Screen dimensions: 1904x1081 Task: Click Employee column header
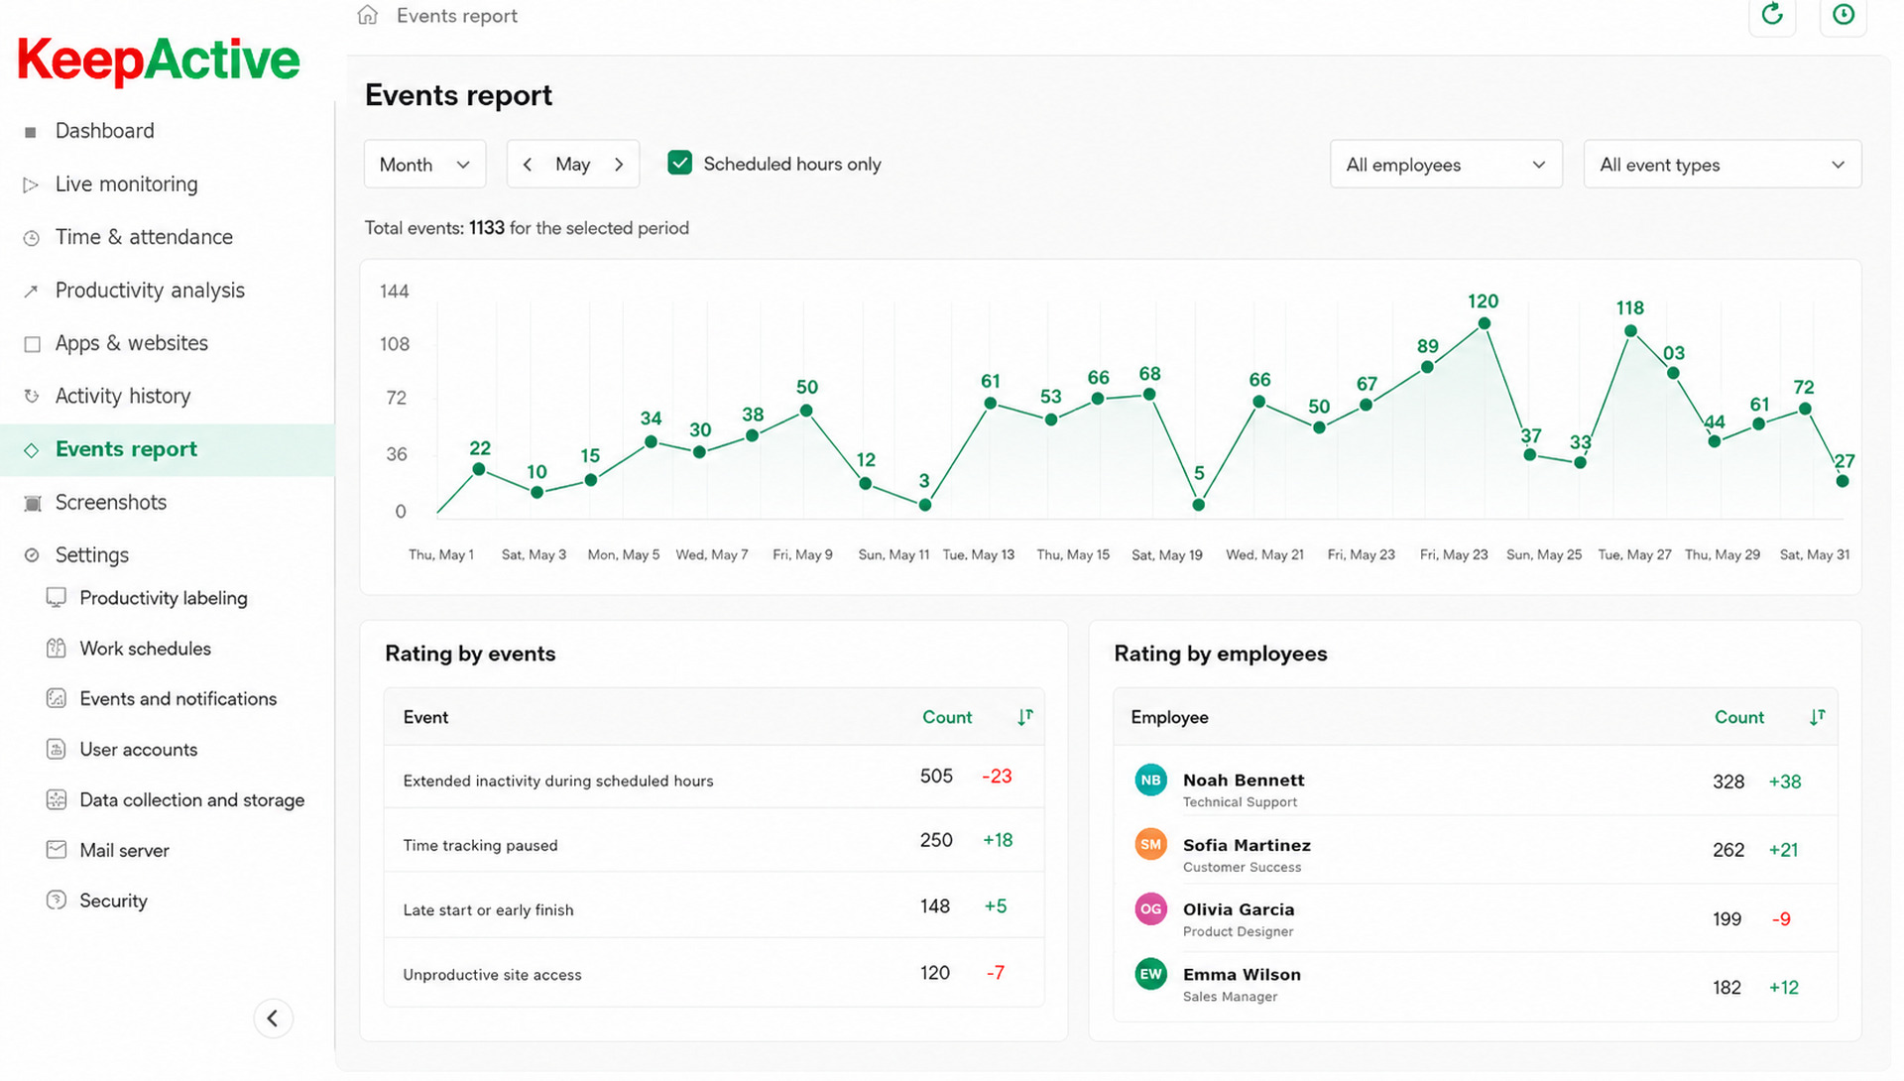pos(1169,717)
